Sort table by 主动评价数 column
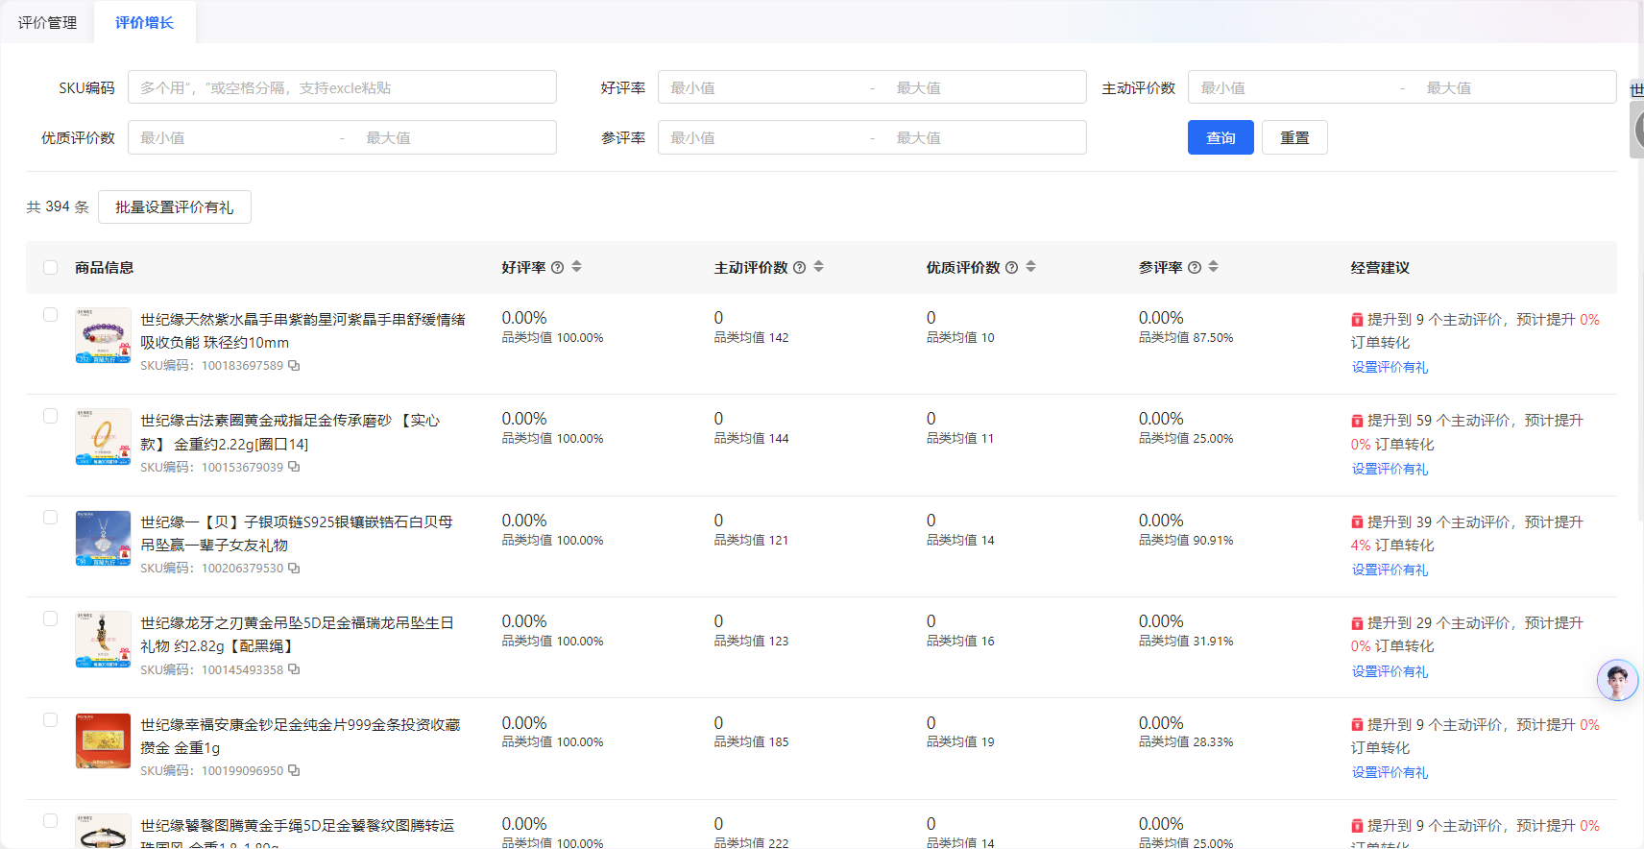The height and width of the screenshot is (849, 1644). 819,267
